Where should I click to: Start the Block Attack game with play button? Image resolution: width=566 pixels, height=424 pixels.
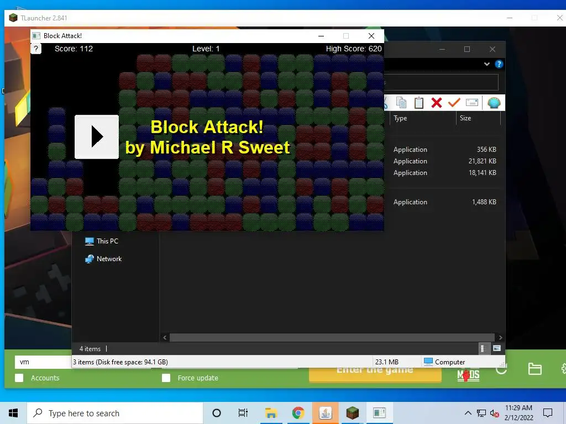[x=96, y=137]
